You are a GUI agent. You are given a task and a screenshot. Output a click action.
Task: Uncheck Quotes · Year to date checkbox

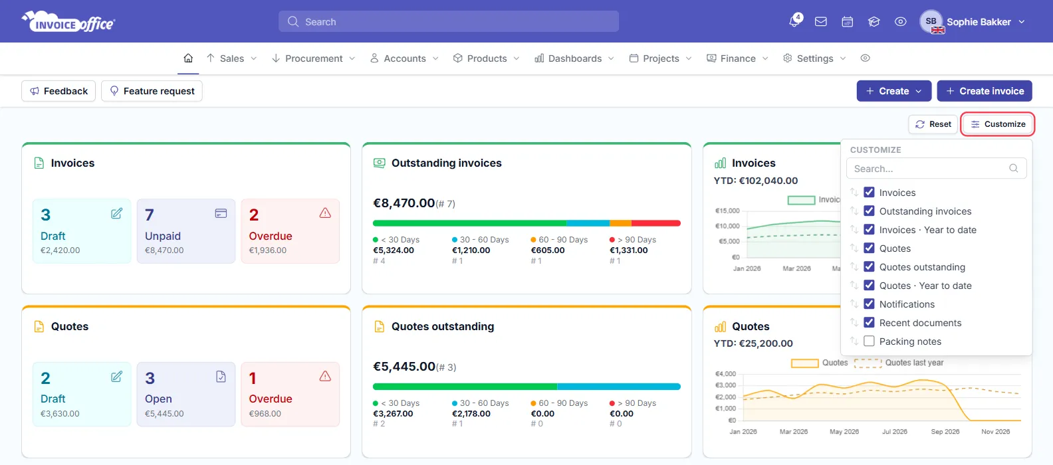click(x=869, y=286)
